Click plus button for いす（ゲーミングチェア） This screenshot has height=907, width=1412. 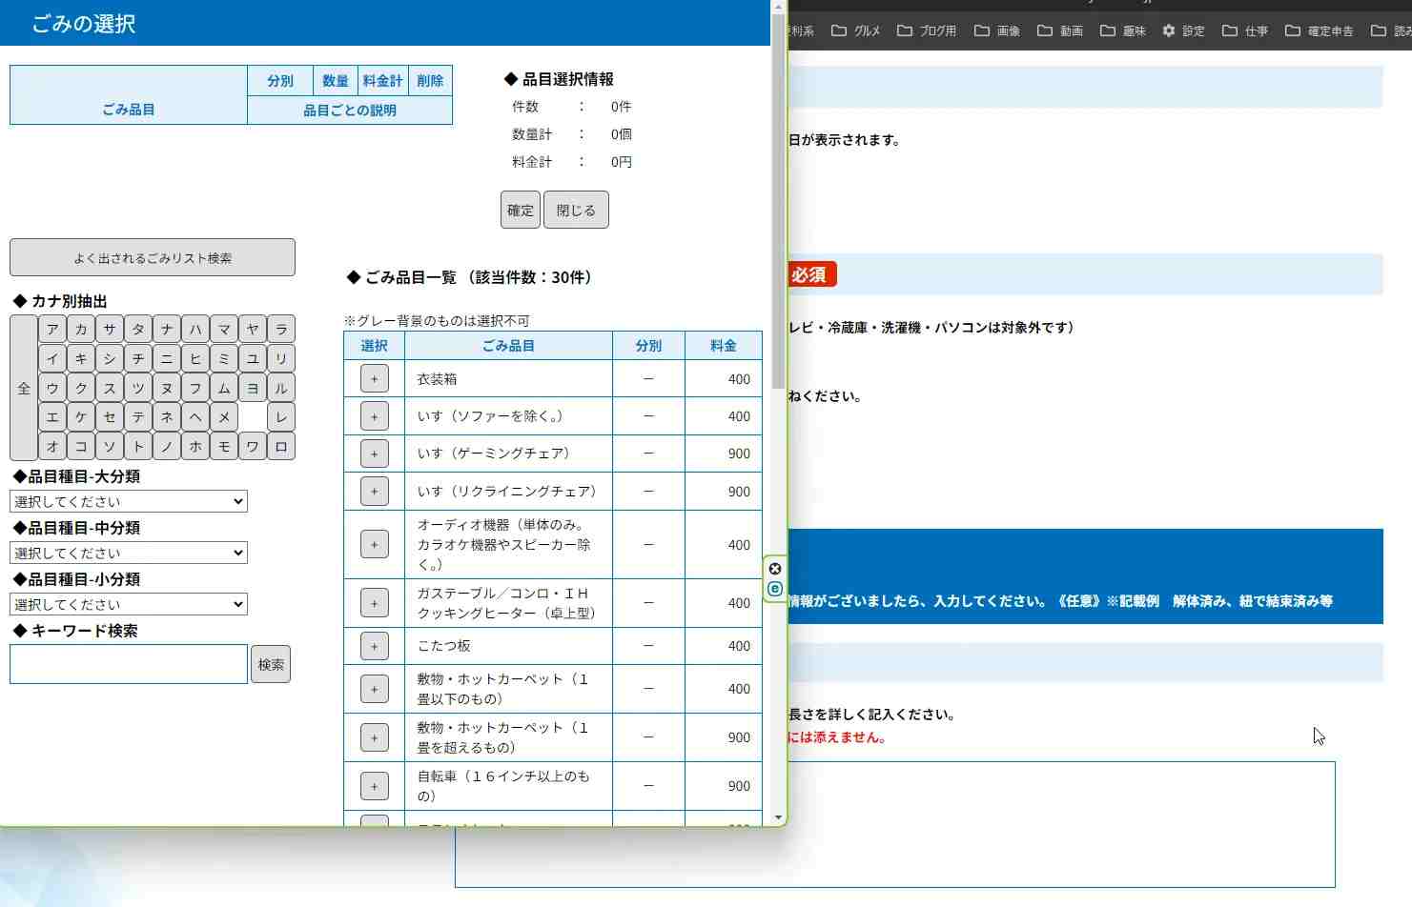(374, 453)
